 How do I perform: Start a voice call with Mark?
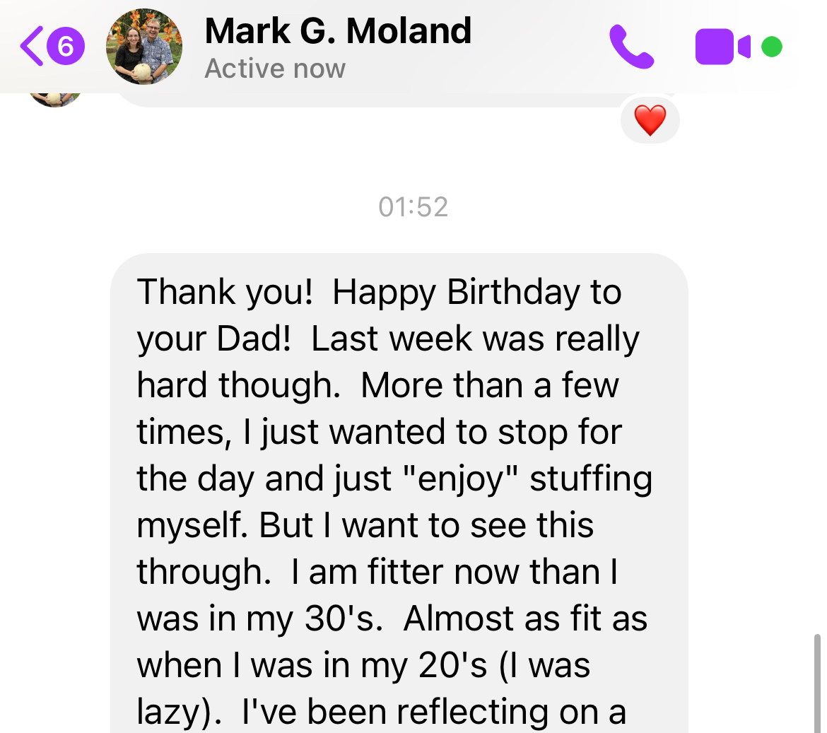tap(631, 47)
